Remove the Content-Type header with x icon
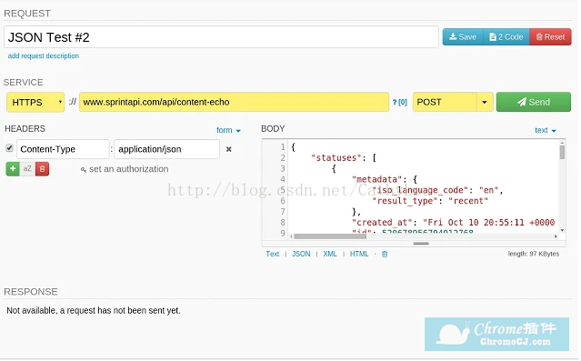The image size is (581, 361). tap(229, 149)
